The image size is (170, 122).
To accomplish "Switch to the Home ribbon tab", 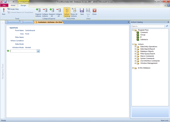I will [x=13, y=5].
